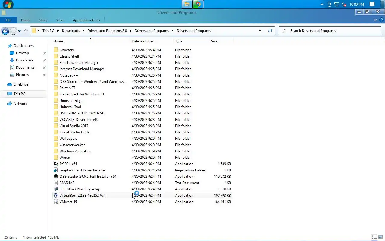Open the Help question mark icon
385x241 pixels.
(382, 20)
